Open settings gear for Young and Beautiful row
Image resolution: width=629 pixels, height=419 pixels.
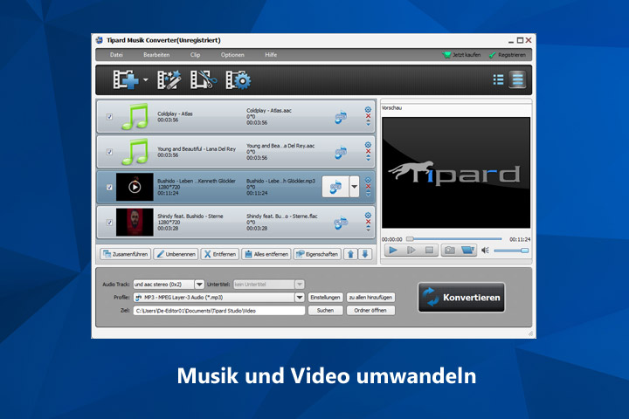pos(368,145)
